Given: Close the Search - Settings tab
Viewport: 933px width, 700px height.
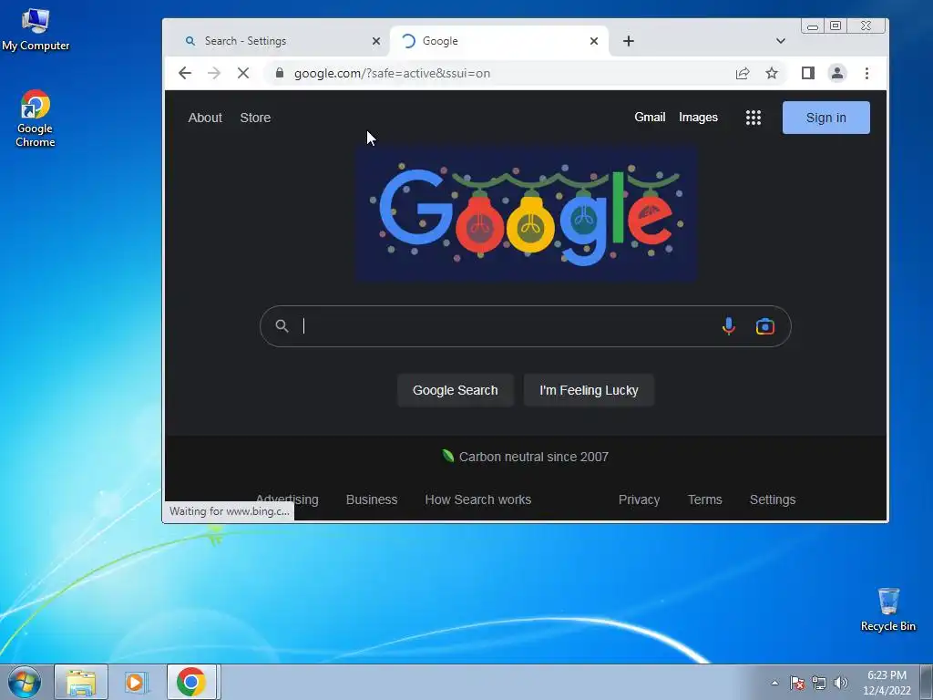Looking at the screenshot, I should tap(376, 41).
